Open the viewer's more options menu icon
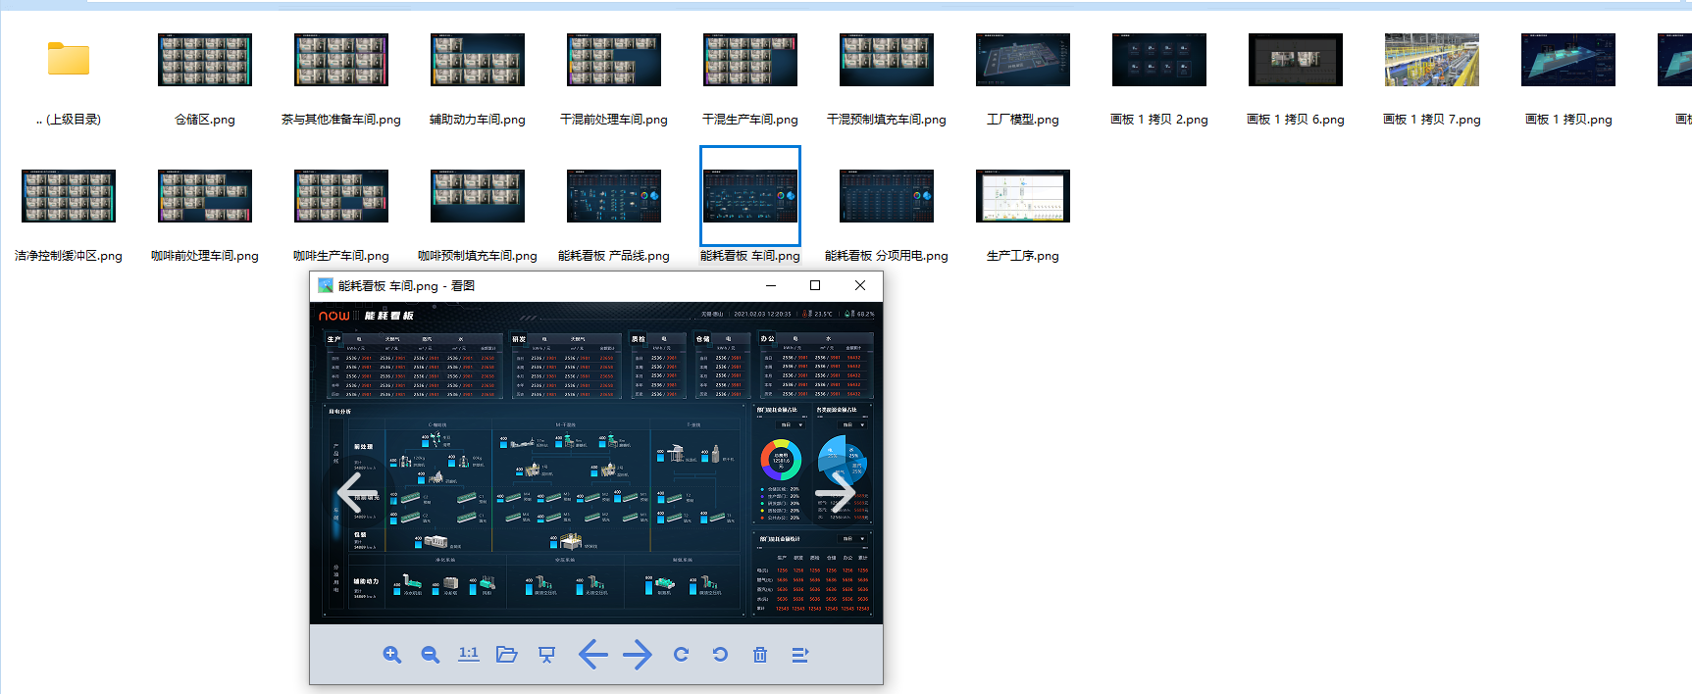 tap(799, 655)
